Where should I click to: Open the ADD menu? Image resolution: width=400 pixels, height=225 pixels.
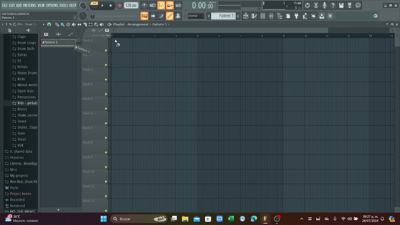click(x=19, y=5)
